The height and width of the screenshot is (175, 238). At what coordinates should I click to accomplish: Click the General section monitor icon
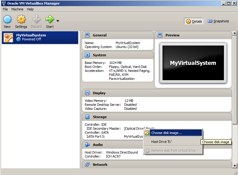tap(87, 35)
